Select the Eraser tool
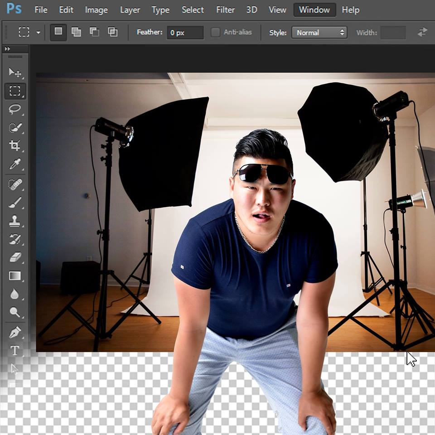This screenshot has height=435, width=435. pos(15,257)
